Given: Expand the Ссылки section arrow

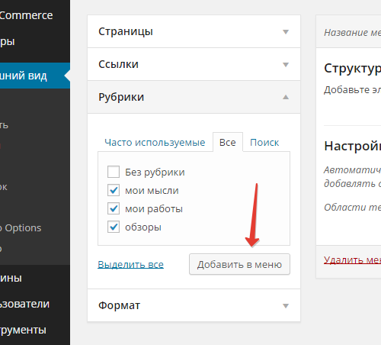Looking at the screenshot, I should (x=286, y=65).
